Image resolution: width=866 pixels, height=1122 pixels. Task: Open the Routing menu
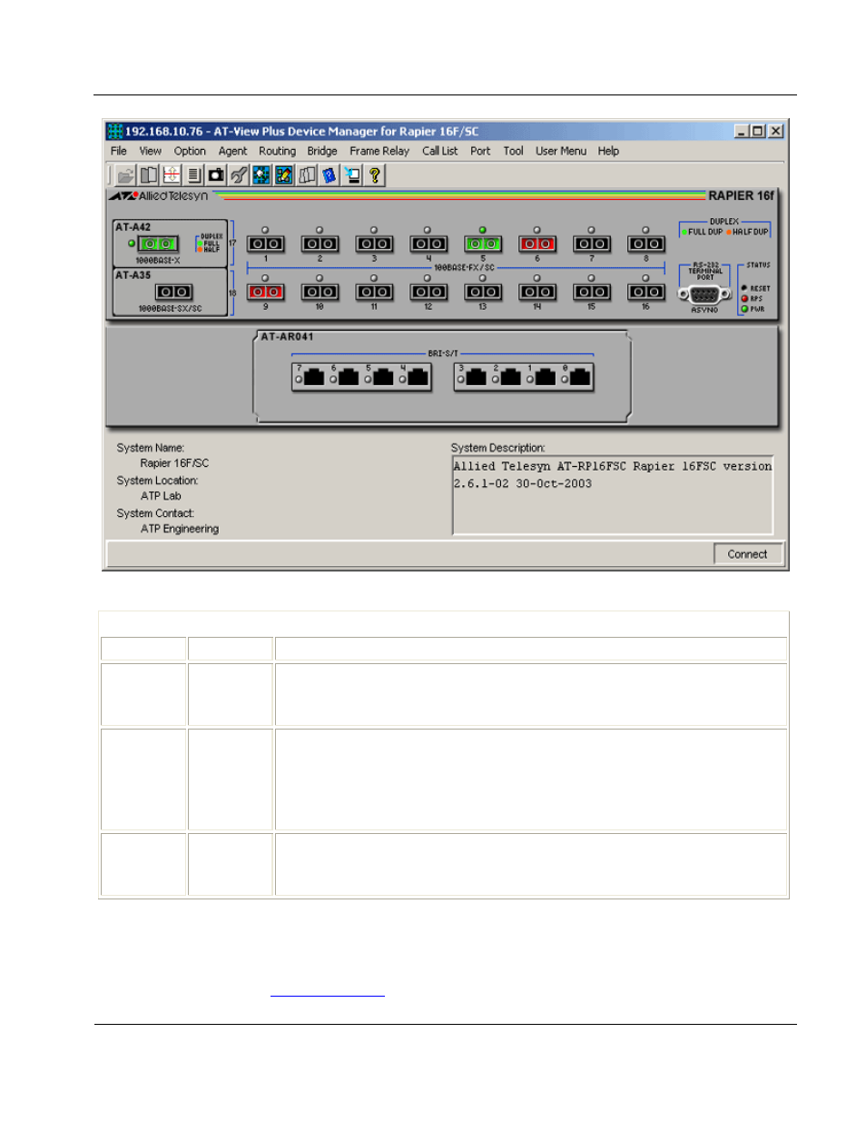pyautogui.click(x=277, y=151)
